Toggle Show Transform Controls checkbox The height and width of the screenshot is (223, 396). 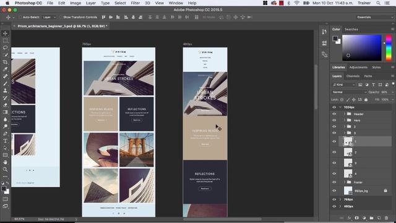(x=61, y=17)
